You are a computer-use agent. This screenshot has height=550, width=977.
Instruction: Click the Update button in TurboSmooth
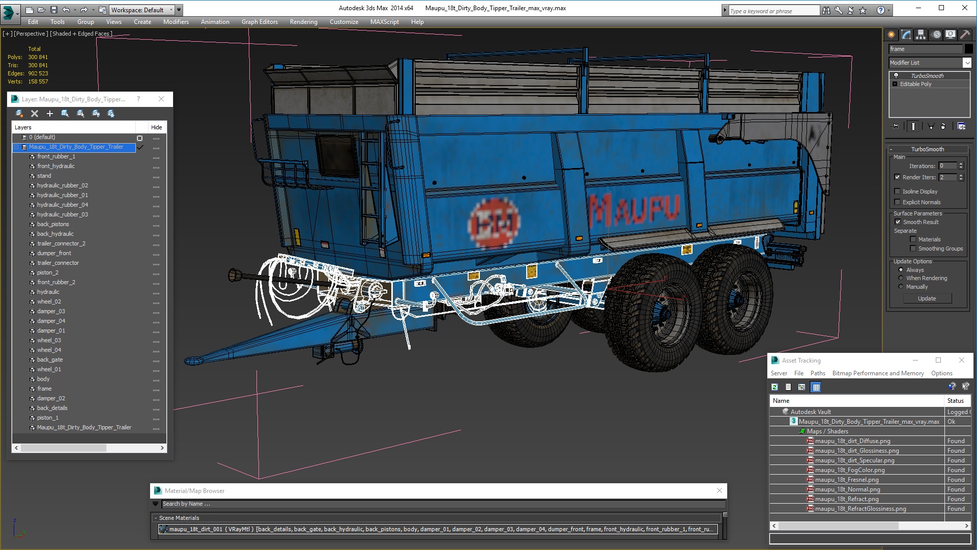(927, 298)
